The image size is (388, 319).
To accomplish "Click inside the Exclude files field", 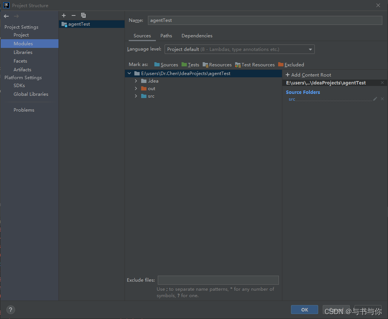I will pyautogui.click(x=218, y=280).
